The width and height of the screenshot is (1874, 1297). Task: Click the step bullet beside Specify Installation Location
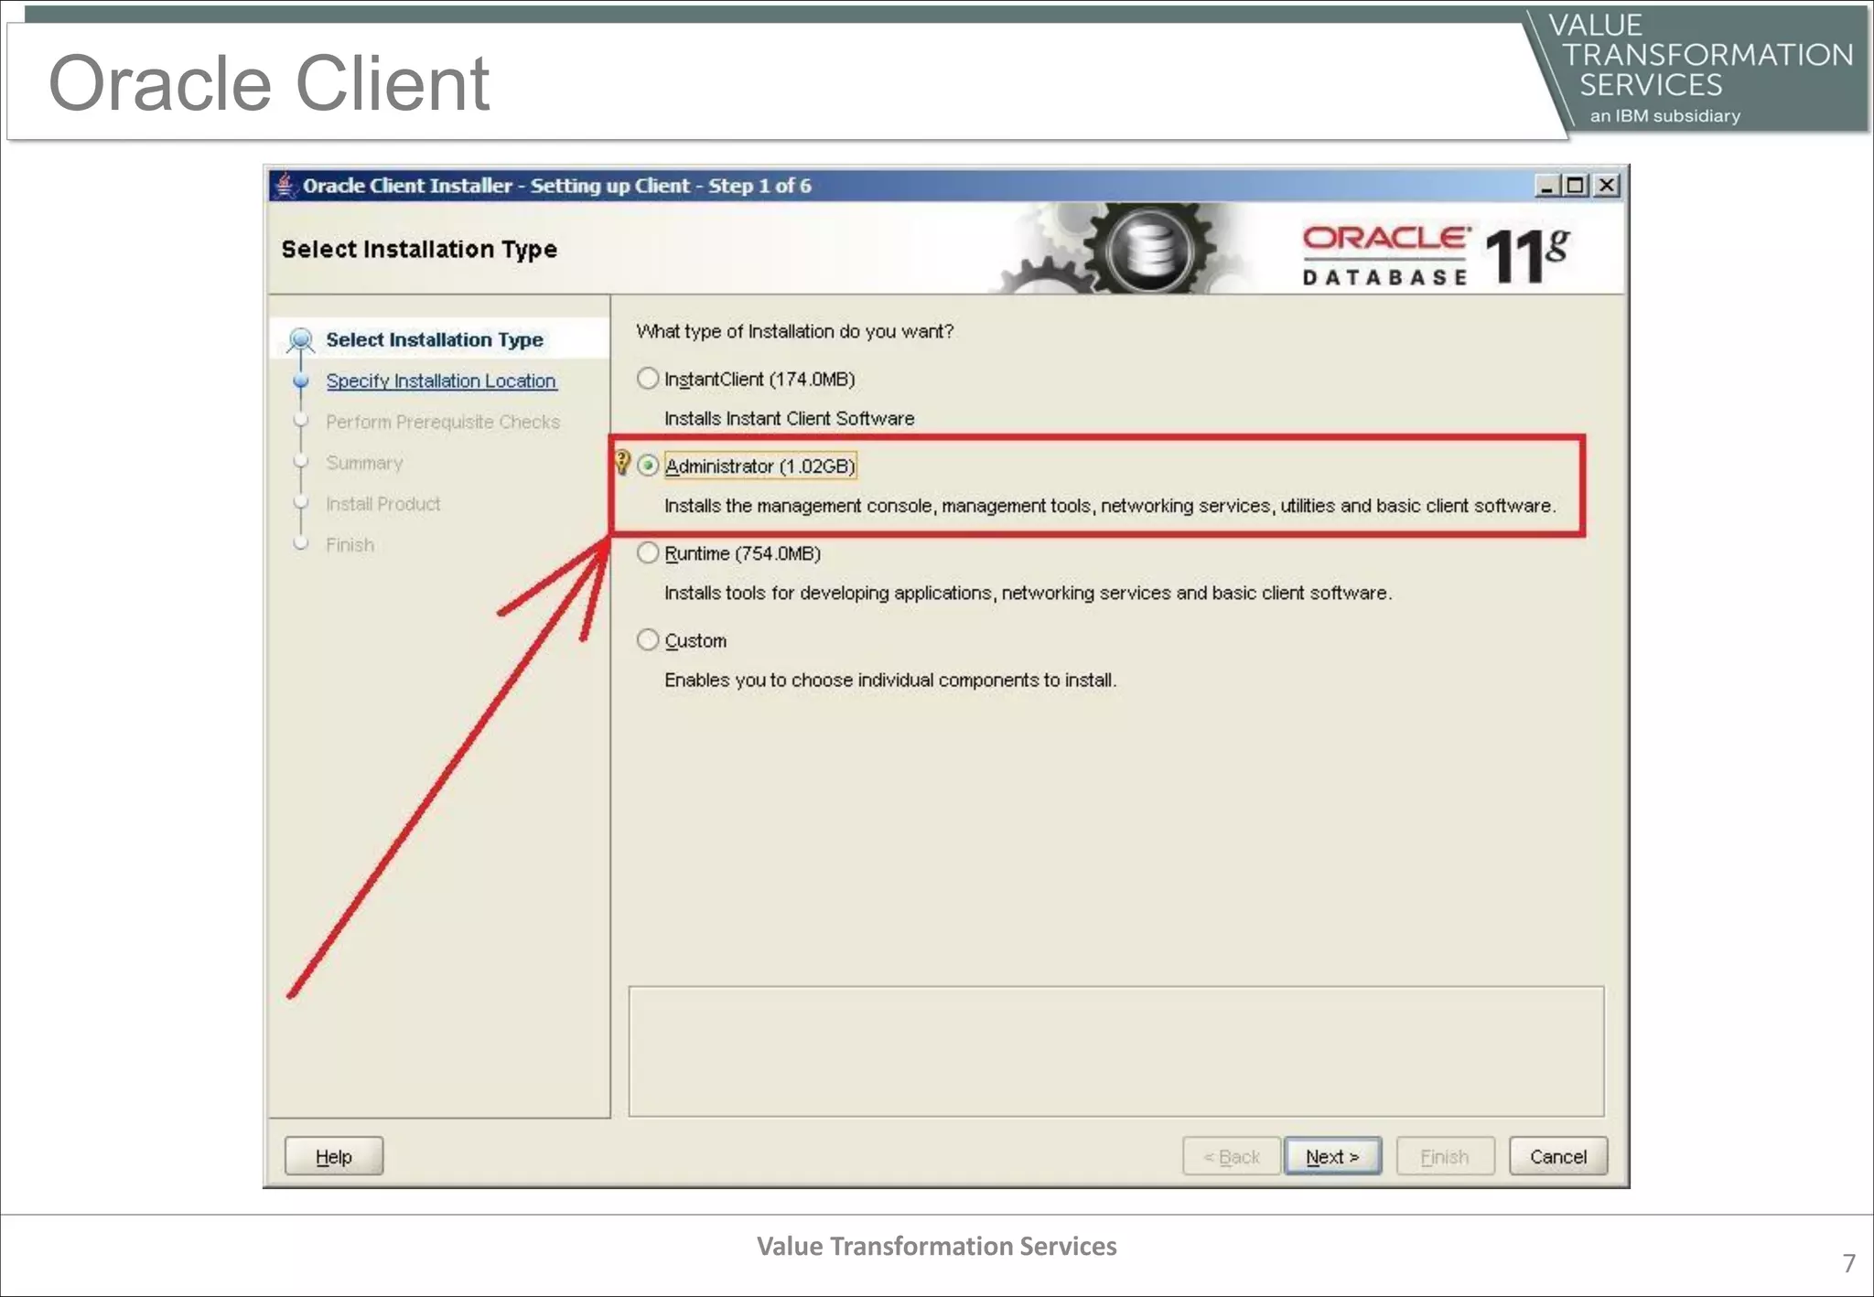click(x=300, y=381)
